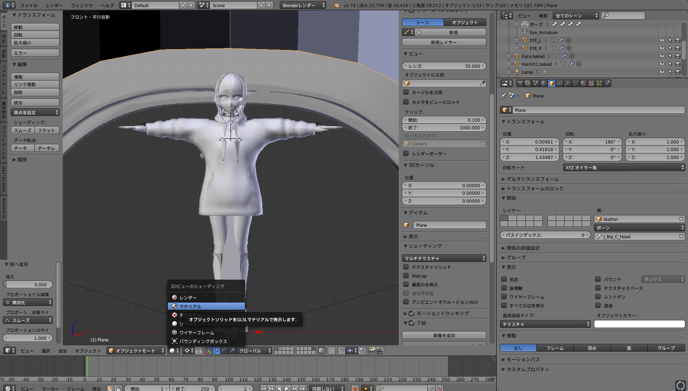Image resolution: width=688 pixels, height=391 pixels.
Task: Open the Material properties tab icon
Action: pos(583,83)
